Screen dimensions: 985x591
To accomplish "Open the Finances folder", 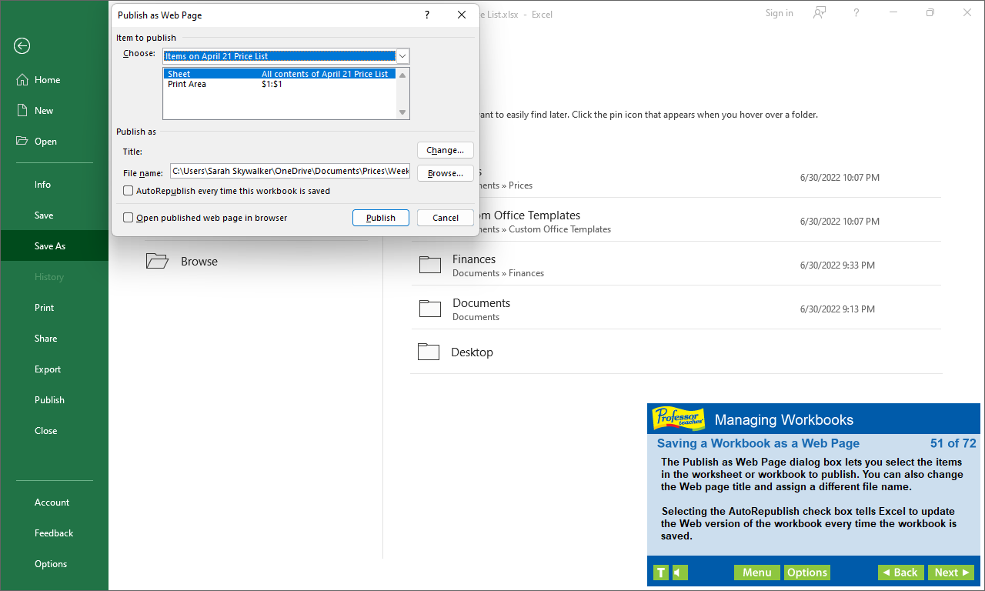I will coord(676,265).
